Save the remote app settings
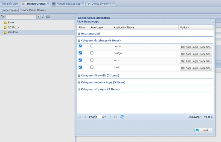221x142 pixels. click(x=203, y=130)
